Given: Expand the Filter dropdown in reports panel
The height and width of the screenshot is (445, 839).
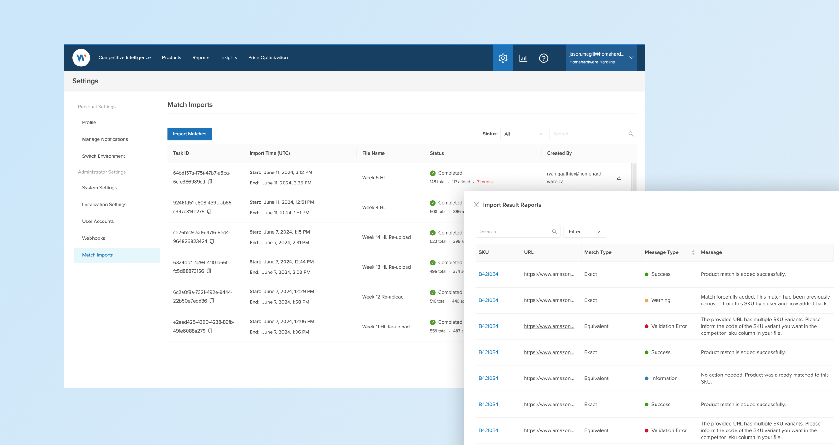Looking at the screenshot, I should 584,232.
